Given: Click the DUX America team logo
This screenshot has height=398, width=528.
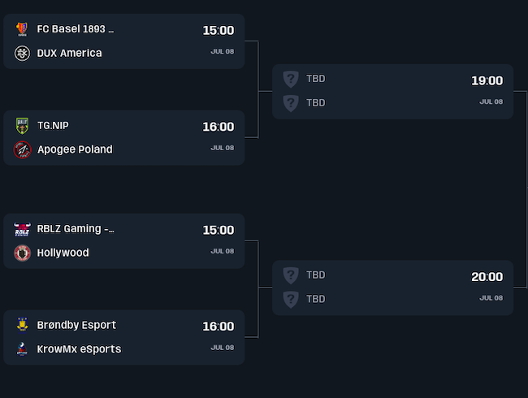Looking at the screenshot, I should 22,53.
